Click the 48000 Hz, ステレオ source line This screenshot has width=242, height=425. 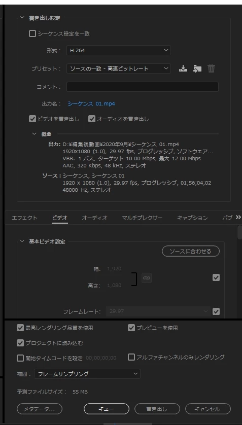click(x=87, y=190)
